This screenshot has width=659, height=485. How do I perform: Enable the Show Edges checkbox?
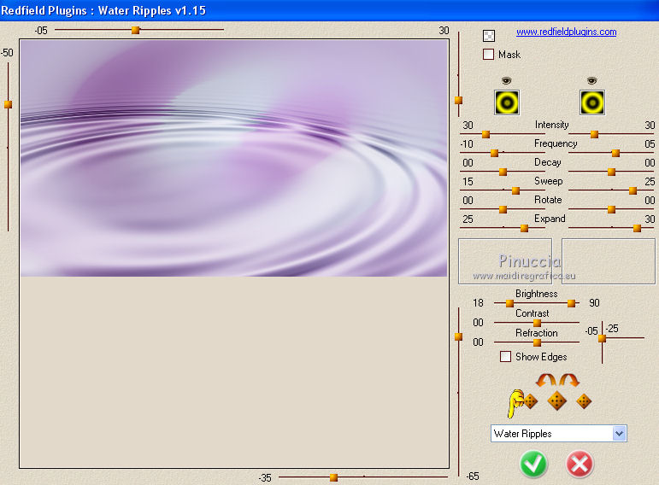pyautogui.click(x=506, y=357)
